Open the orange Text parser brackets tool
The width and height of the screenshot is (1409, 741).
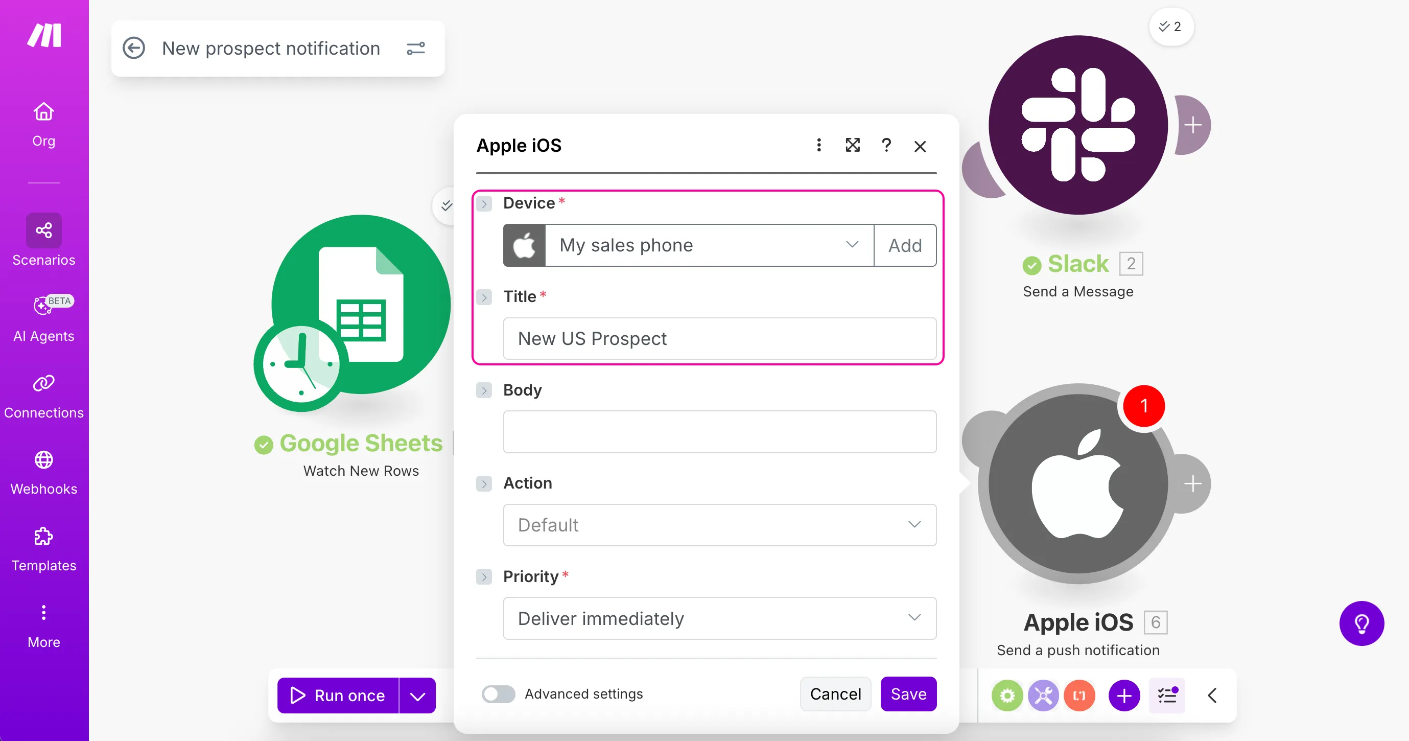click(1079, 696)
